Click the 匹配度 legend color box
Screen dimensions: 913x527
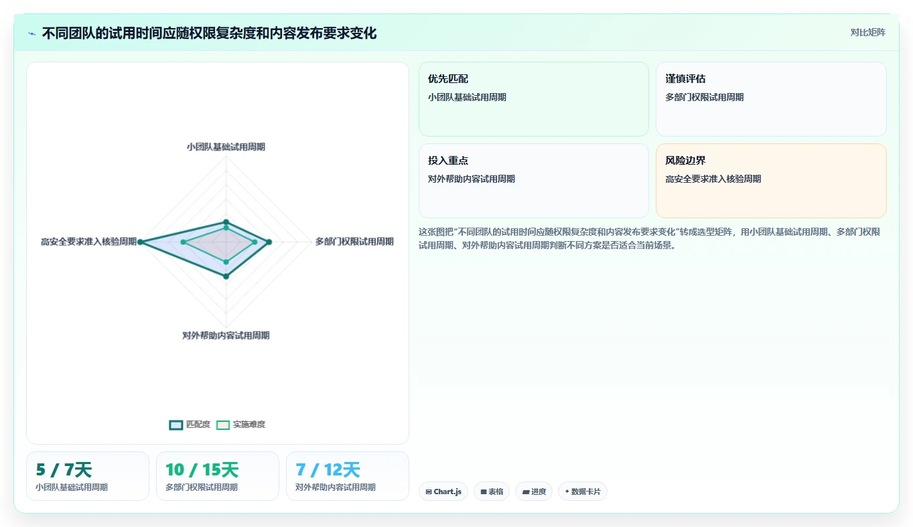[x=176, y=425]
